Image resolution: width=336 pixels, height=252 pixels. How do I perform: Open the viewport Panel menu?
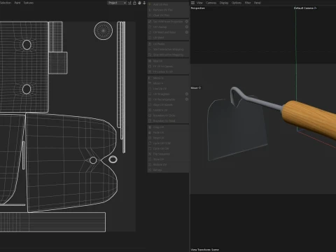click(x=257, y=3)
